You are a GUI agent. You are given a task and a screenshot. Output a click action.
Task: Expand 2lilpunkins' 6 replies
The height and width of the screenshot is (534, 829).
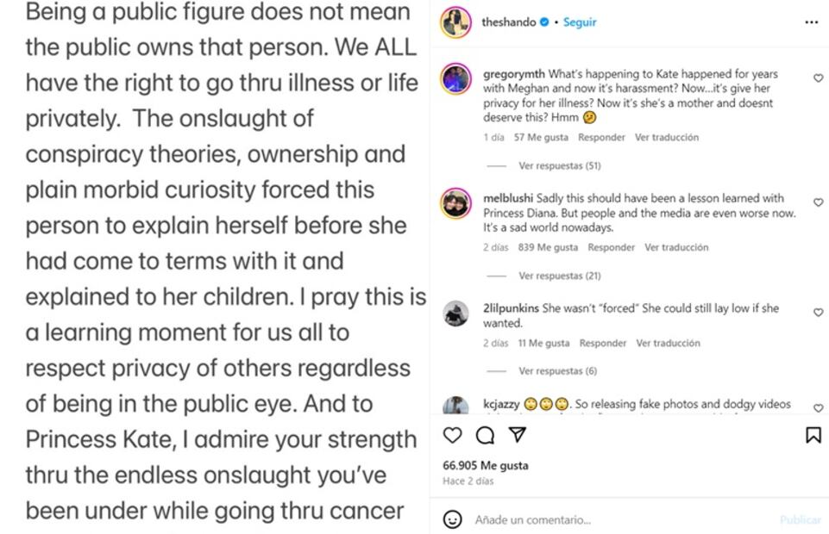point(557,371)
